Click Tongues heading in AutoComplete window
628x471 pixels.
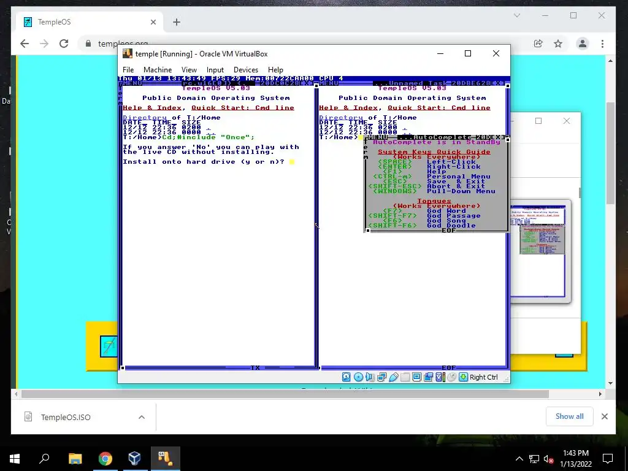point(434,201)
